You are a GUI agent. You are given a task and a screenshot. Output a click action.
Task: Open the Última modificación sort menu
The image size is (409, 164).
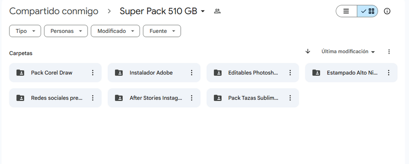[x=348, y=52]
